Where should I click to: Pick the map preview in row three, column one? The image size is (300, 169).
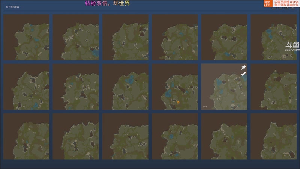(26, 136)
